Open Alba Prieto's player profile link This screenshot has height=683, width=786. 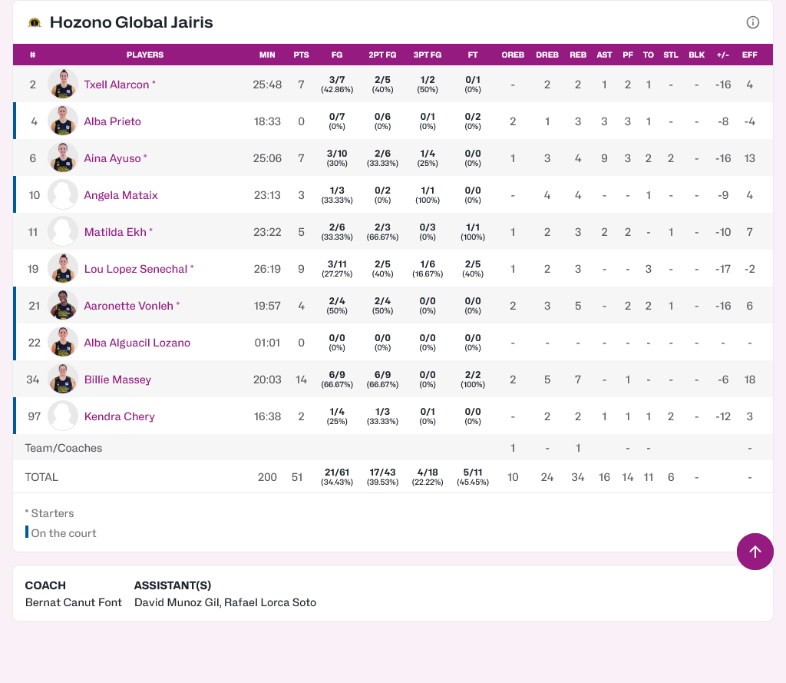(x=112, y=121)
